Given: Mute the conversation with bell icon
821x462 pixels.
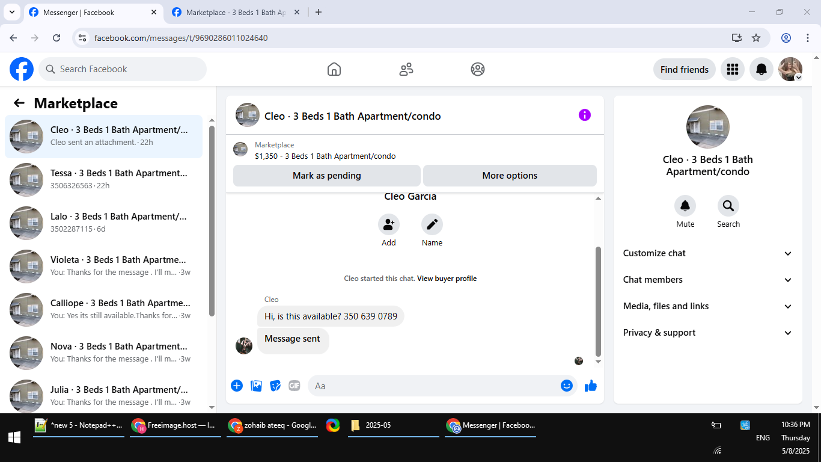Looking at the screenshot, I should pyautogui.click(x=685, y=206).
